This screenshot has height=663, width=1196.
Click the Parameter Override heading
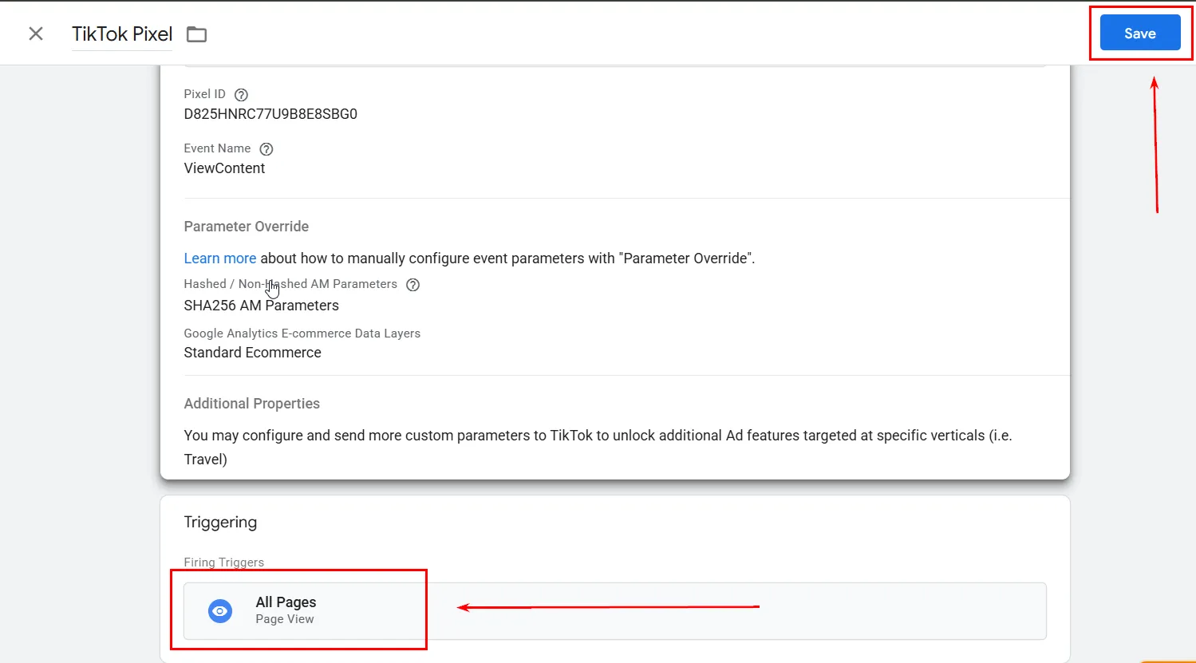point(246,227)
